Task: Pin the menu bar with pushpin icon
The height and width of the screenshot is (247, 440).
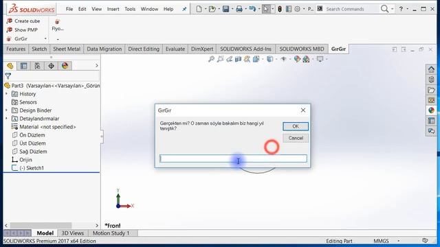Action: (184, 9)
